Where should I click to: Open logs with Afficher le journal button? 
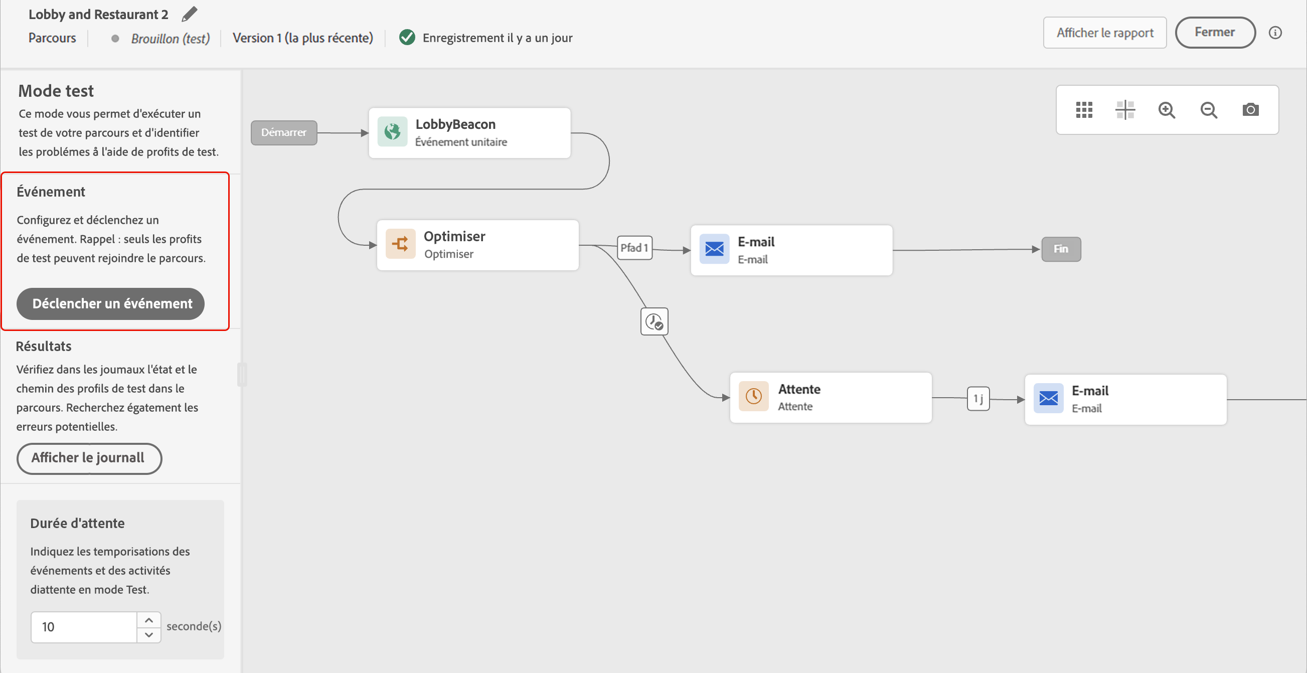click(89, 458)
